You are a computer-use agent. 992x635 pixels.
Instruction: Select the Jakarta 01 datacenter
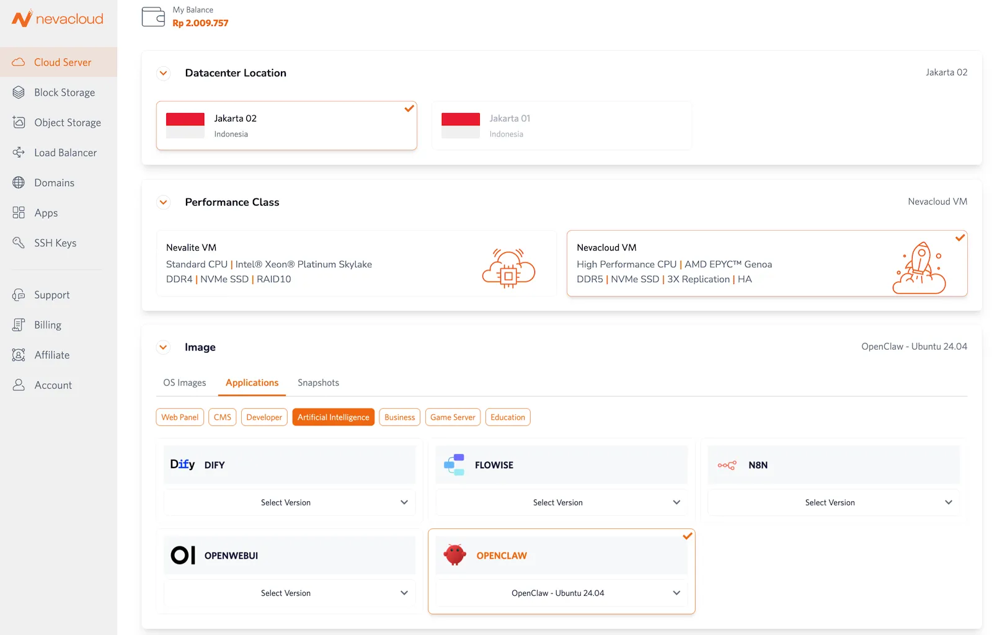click(x=560, y=125)
